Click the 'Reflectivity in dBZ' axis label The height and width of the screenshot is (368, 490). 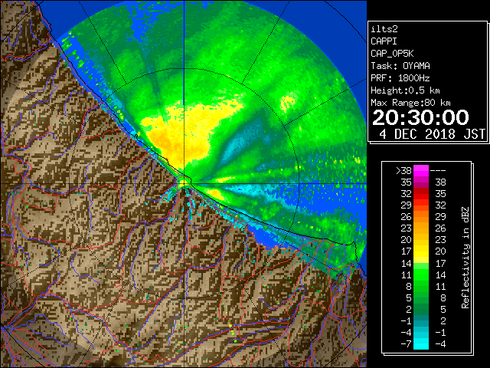pyautogui.click(x=465, y=258)
